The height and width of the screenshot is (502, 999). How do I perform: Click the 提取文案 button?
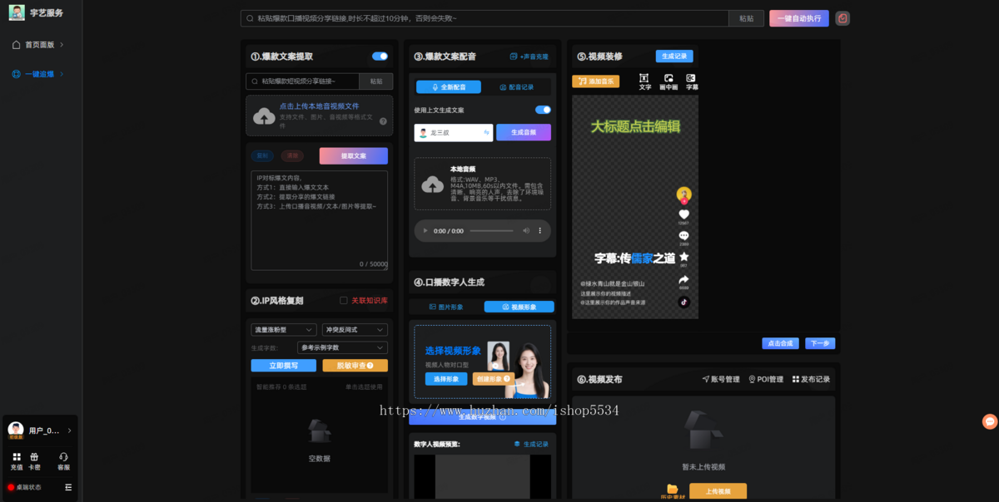coord(354,156)
